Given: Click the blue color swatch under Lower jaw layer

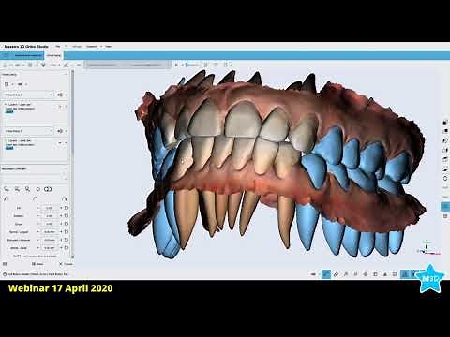Looking at the screenshot, I should [x=9, y=148].
